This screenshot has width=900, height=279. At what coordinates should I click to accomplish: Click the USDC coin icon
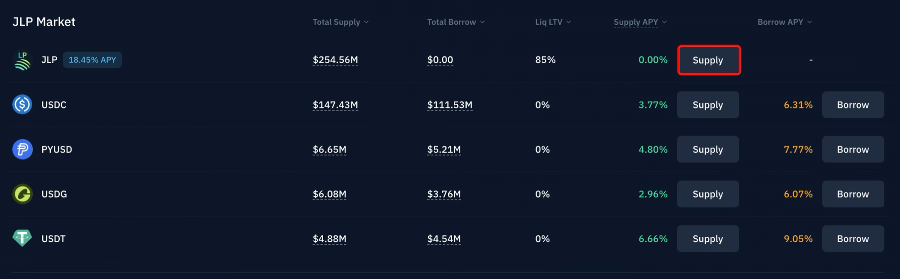[22, 105]
